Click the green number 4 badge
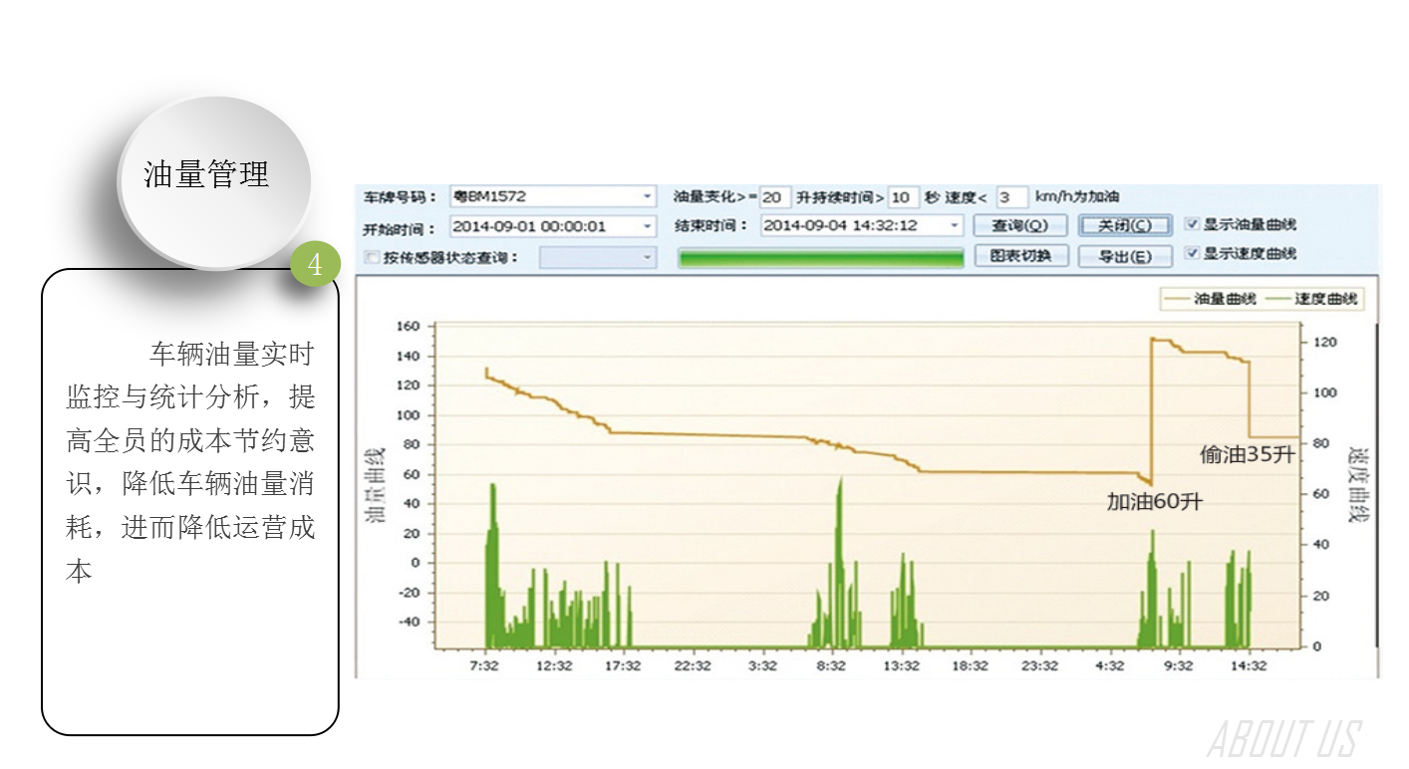Screen dimensions: 1409x769 tap(316, 265)
